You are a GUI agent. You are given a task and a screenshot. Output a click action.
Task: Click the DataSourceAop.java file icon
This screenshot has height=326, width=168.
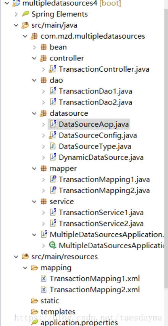pos(53,124)
